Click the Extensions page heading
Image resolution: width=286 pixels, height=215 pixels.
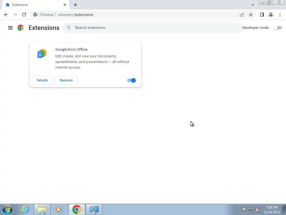[44, 28]
